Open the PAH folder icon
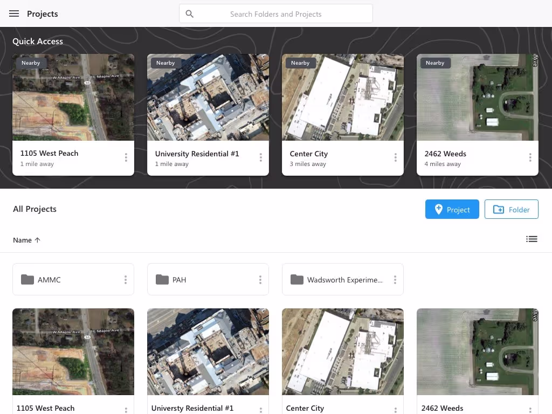The height and width of the screenshot is (414, 552). pos(162,279)
